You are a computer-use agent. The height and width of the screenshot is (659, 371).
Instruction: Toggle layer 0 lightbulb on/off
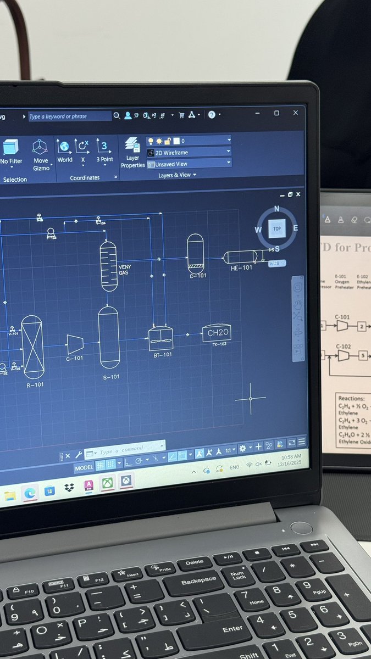[x=151, y=141]
